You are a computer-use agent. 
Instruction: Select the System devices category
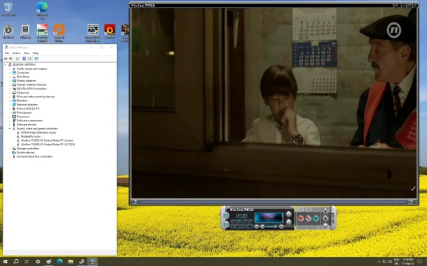25,153
